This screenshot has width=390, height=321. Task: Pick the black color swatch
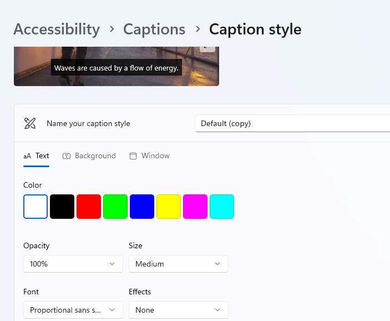[x=62, y=207]
